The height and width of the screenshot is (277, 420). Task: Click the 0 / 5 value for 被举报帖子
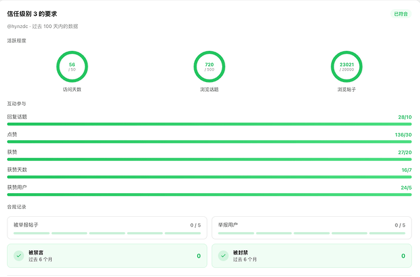point(195,225)
